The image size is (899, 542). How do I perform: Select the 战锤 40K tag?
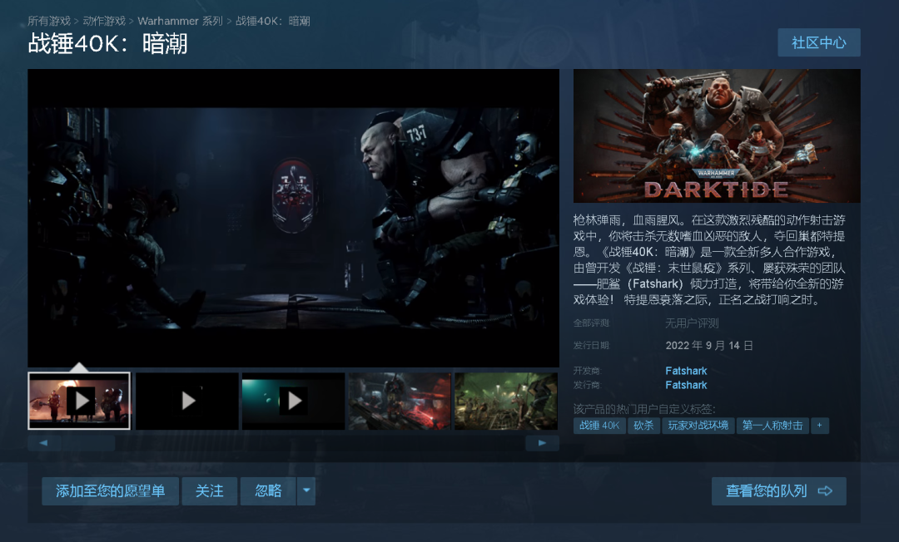pyautogui.click(x=599, y=426)
